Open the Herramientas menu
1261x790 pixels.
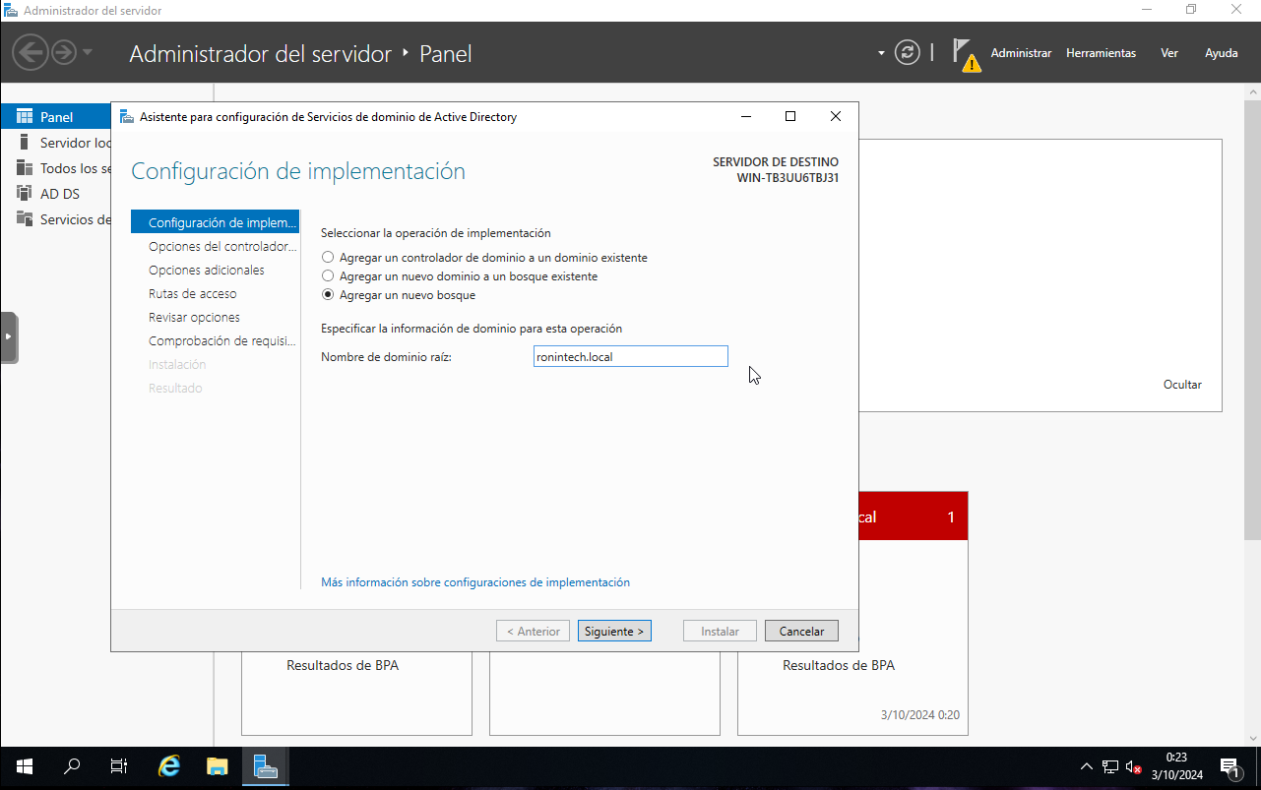[1101, 53]
